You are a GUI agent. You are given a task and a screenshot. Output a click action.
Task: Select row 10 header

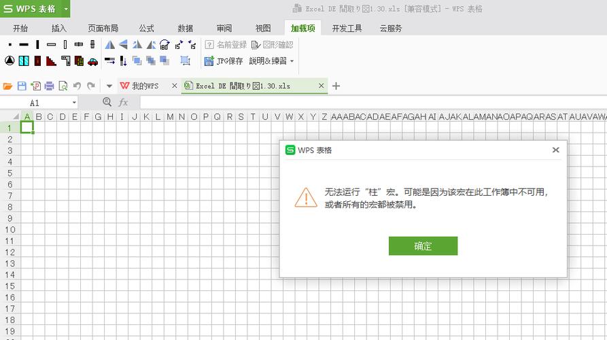coord(10,230)
